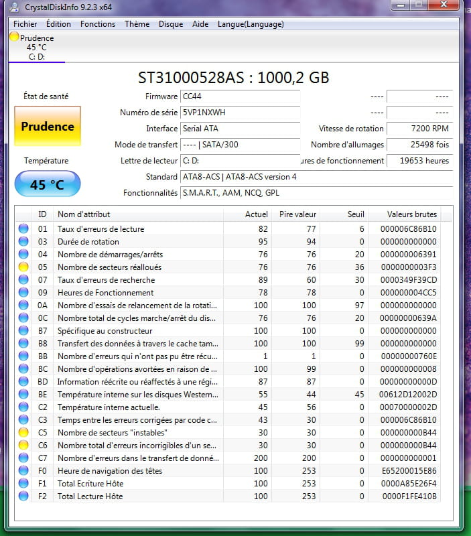
Task: Click blue status icon for attribute C3
Action: click(23, 420)
